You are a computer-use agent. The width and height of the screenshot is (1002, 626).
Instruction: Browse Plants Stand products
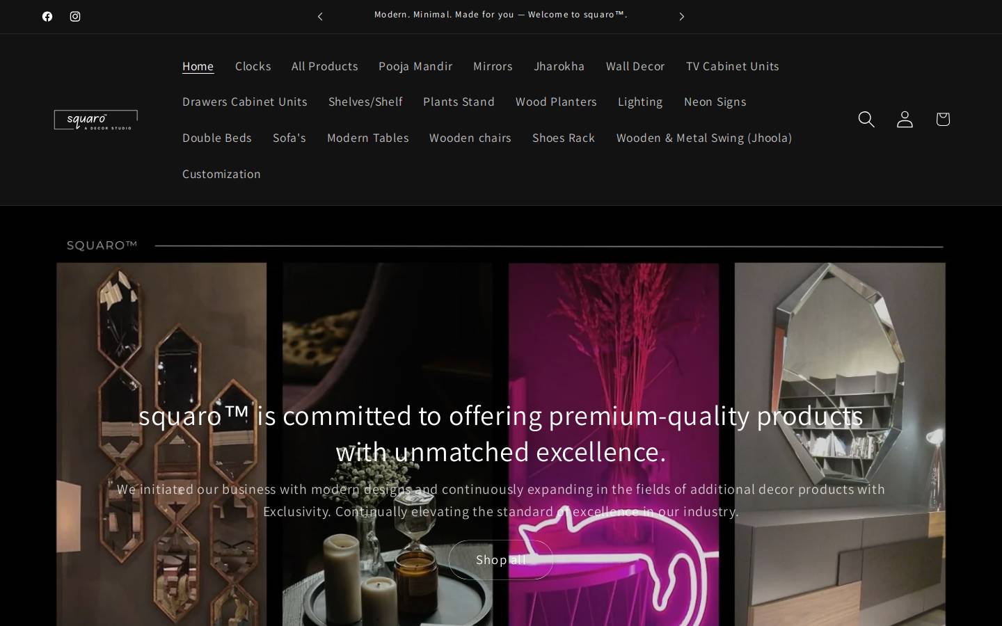click(459, 102)
